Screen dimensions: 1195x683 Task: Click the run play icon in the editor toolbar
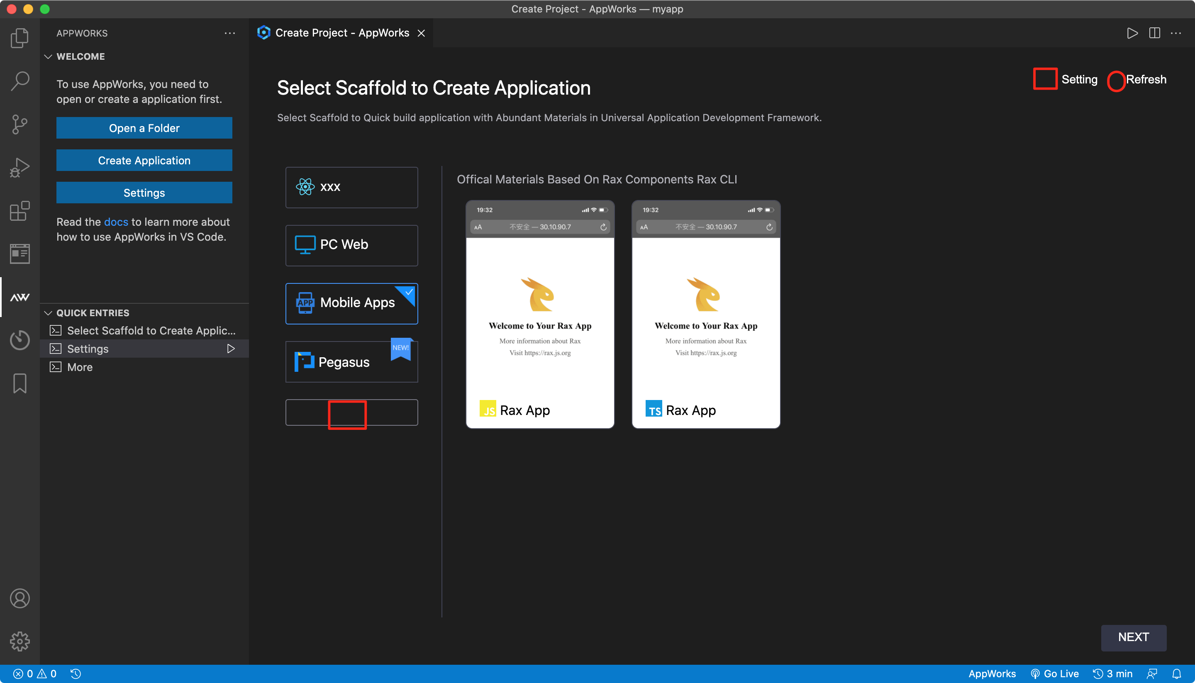coord(1132,33)
